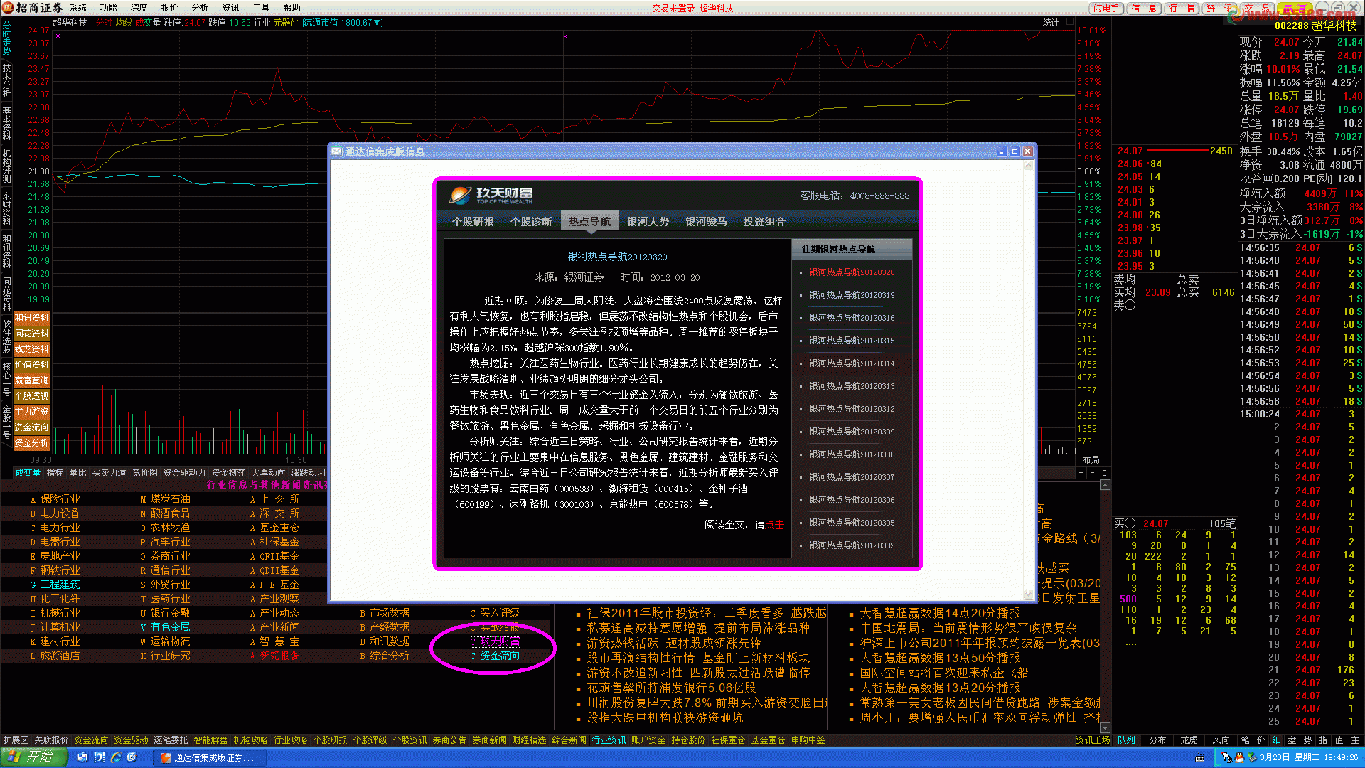Viewport: 1365px width, 768px height.
Task: Click the plus zoom button below 布局
Action: tap(1081, 473)
